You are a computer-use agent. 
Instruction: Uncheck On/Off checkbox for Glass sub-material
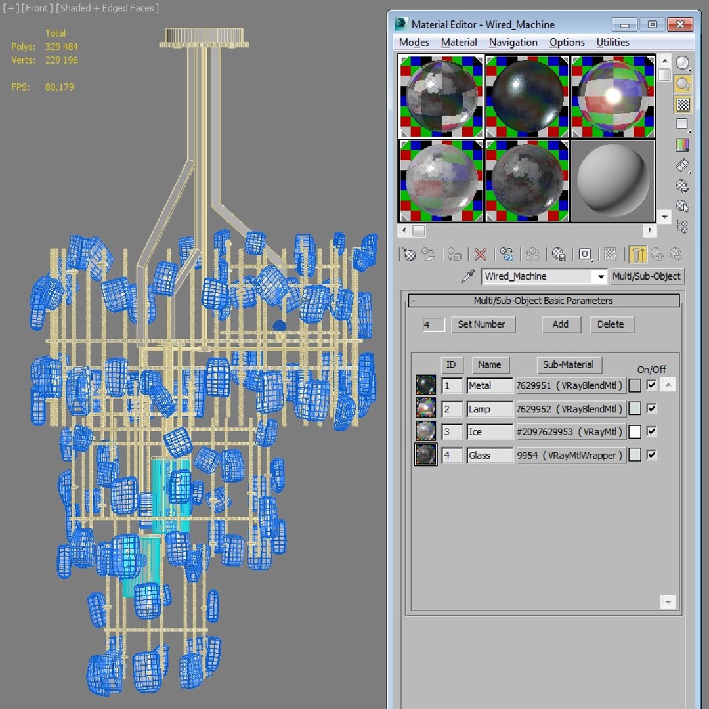651,455
